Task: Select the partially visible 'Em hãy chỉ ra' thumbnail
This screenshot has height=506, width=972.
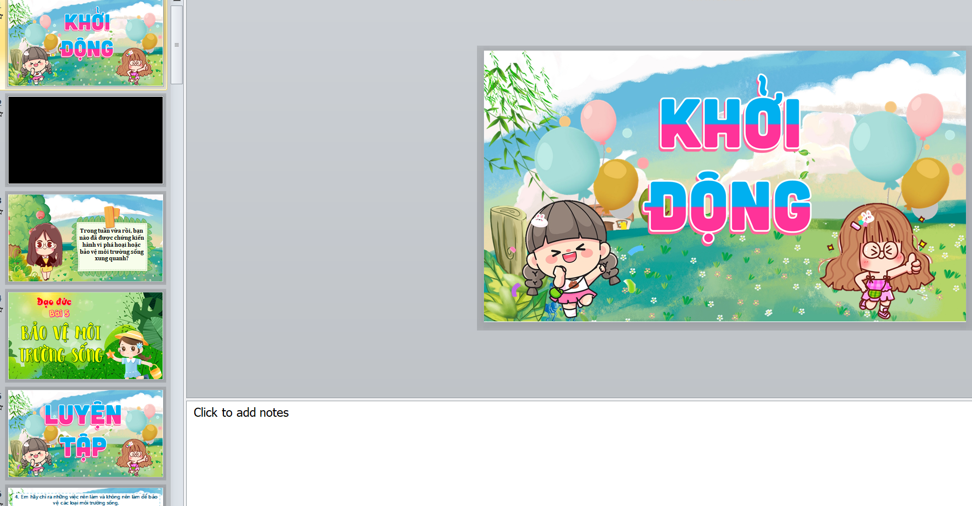Action: 85,497
